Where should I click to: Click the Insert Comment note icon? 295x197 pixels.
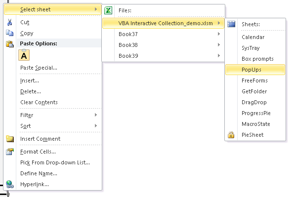tap(10, 139)
